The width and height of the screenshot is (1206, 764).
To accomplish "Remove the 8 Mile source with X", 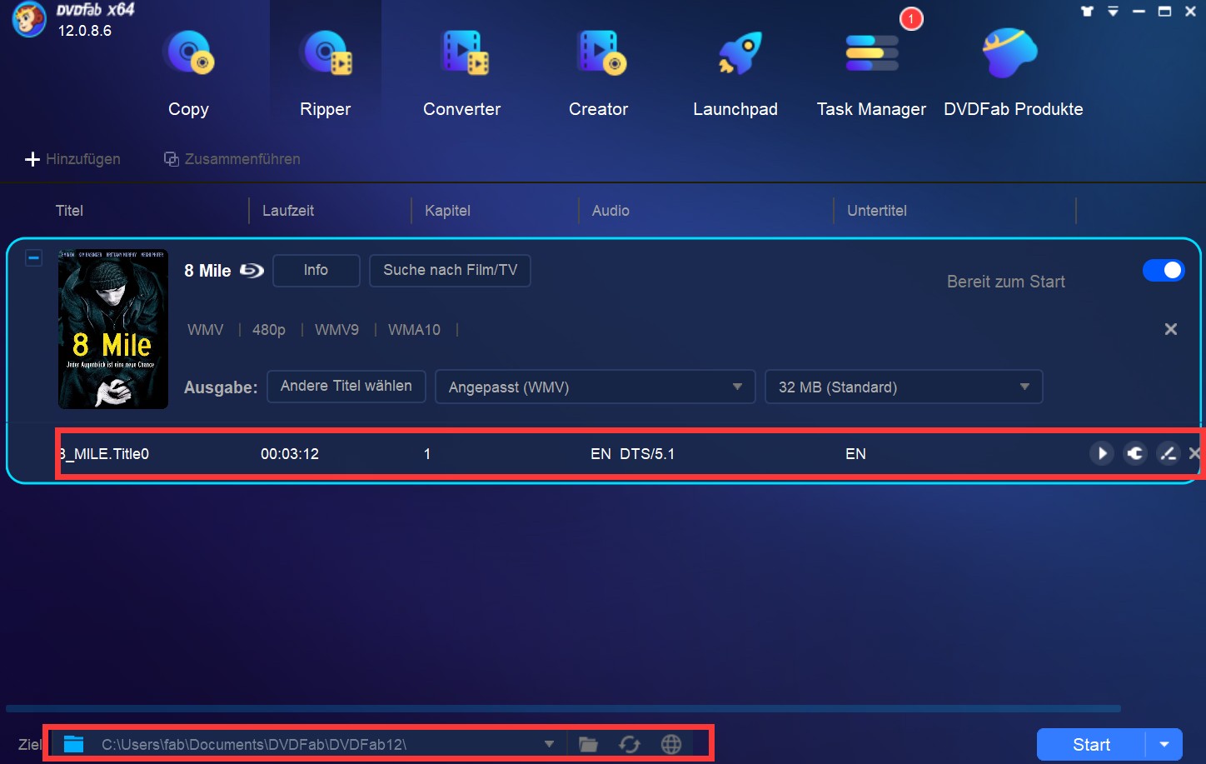I will click(x=1171, y=329).
